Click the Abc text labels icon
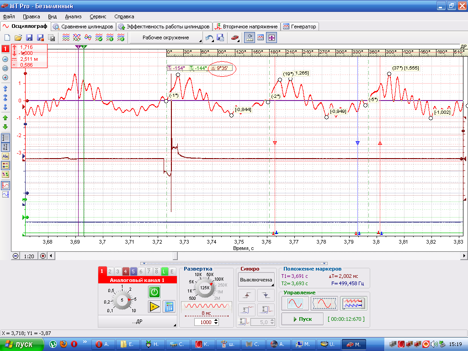Screen dimensions: 468x351 [5, 156]
